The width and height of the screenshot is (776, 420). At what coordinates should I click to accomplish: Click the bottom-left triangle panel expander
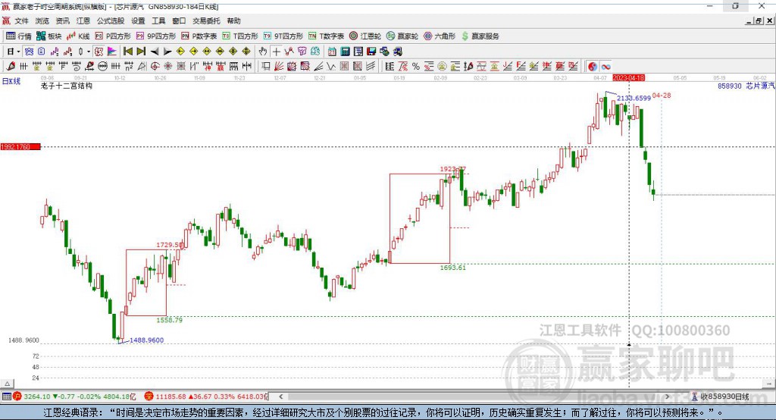click(x=8, y=384)
